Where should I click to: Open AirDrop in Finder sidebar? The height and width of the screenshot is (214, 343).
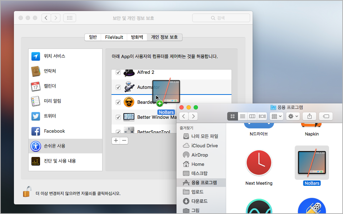click(x=201, y=155)
